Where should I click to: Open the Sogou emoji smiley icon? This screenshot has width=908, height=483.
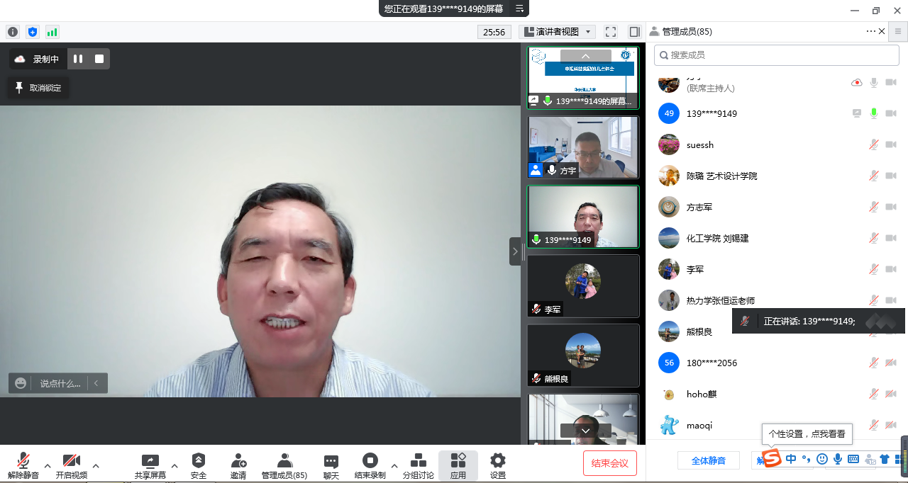click(x=822, y=459)
